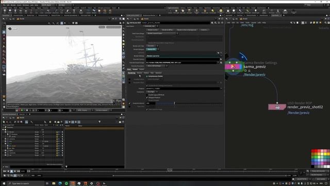Open Spotify from the taskbar
Image resolution: width=330 pixels, height=186 pixels.
pyautogui.click(x=67, y=183)
